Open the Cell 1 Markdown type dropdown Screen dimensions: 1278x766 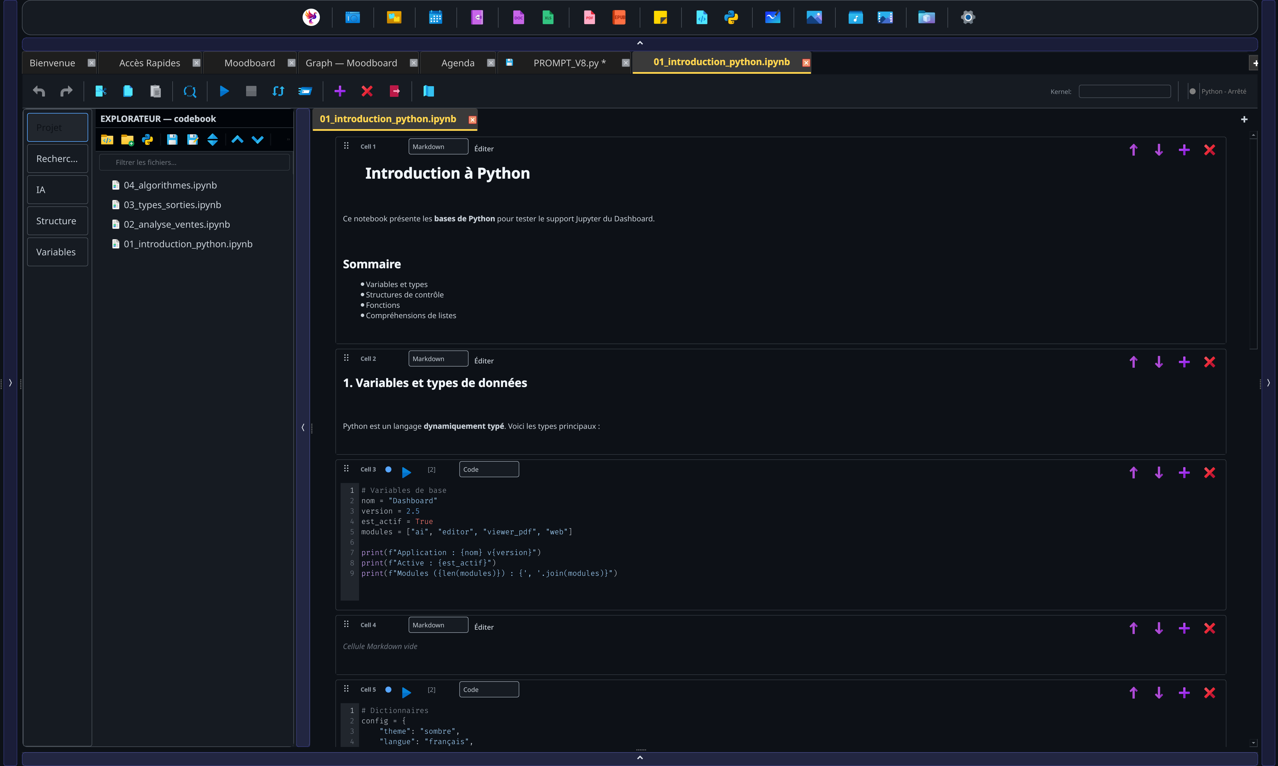[438, 147]
